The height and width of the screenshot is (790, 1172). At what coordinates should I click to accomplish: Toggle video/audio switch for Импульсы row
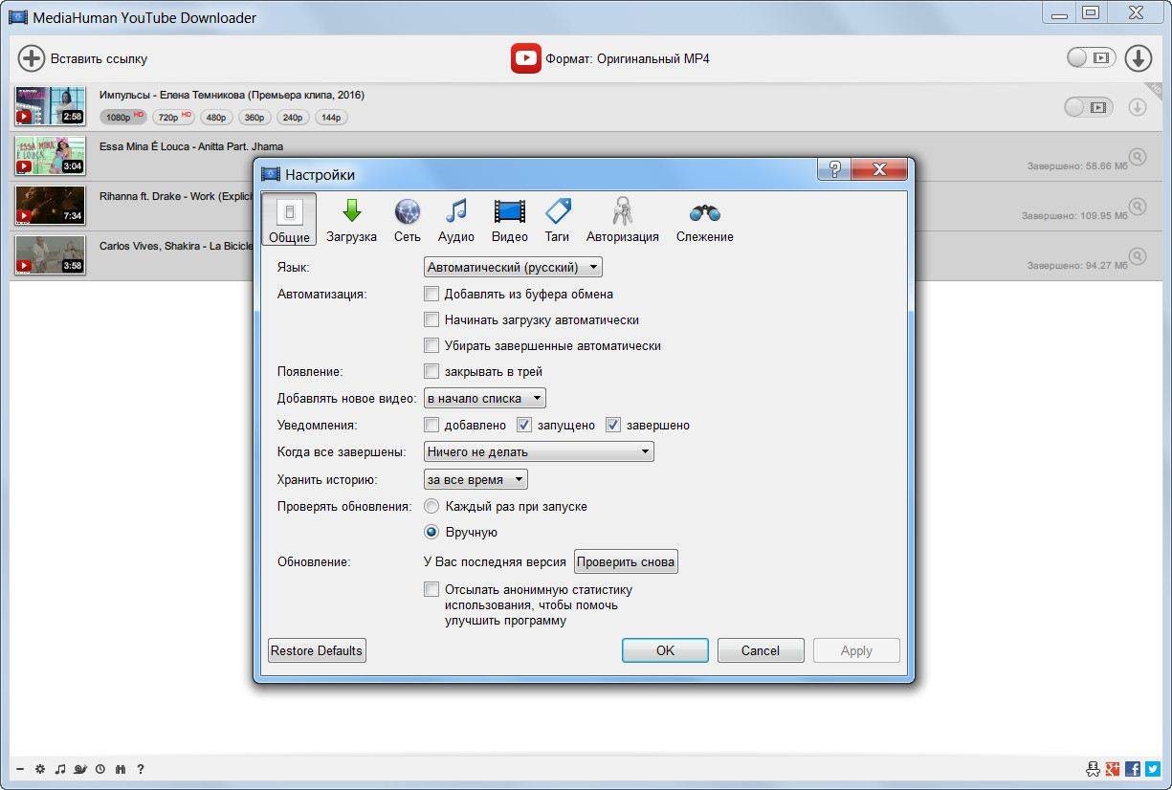(1089, 107)
